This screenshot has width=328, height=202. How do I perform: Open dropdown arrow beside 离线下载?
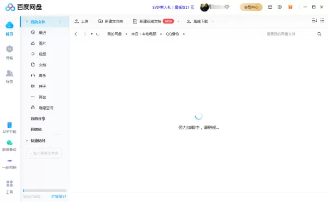(213, 21)
